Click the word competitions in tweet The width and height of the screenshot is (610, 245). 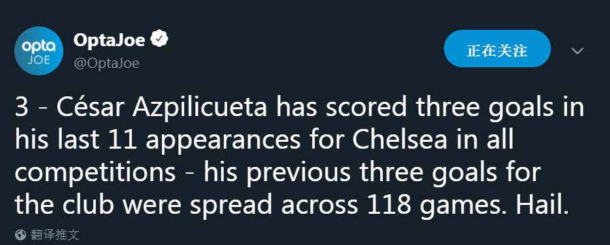click(95, 174)
